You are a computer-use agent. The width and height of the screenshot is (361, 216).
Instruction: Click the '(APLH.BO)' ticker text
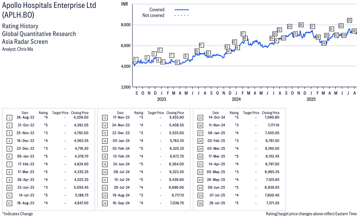click(x=18, y=15)
